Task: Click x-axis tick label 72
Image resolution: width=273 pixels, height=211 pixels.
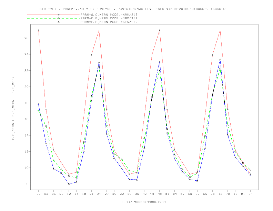Action: pyautogui.click(x=220, y=194)
